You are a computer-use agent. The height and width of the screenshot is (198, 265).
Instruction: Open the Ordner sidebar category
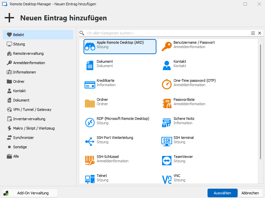click(38, 81)
